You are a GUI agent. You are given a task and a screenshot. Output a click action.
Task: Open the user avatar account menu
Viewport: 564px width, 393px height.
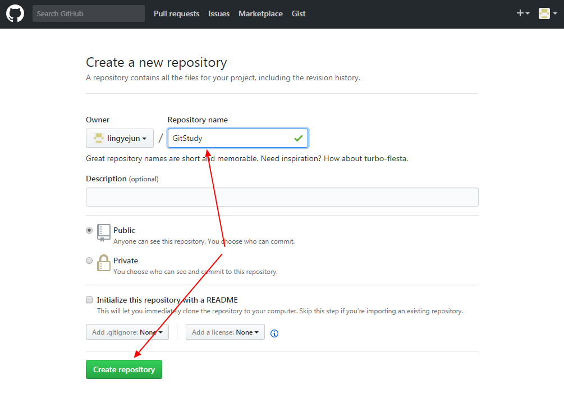click(x=548, y=13)
